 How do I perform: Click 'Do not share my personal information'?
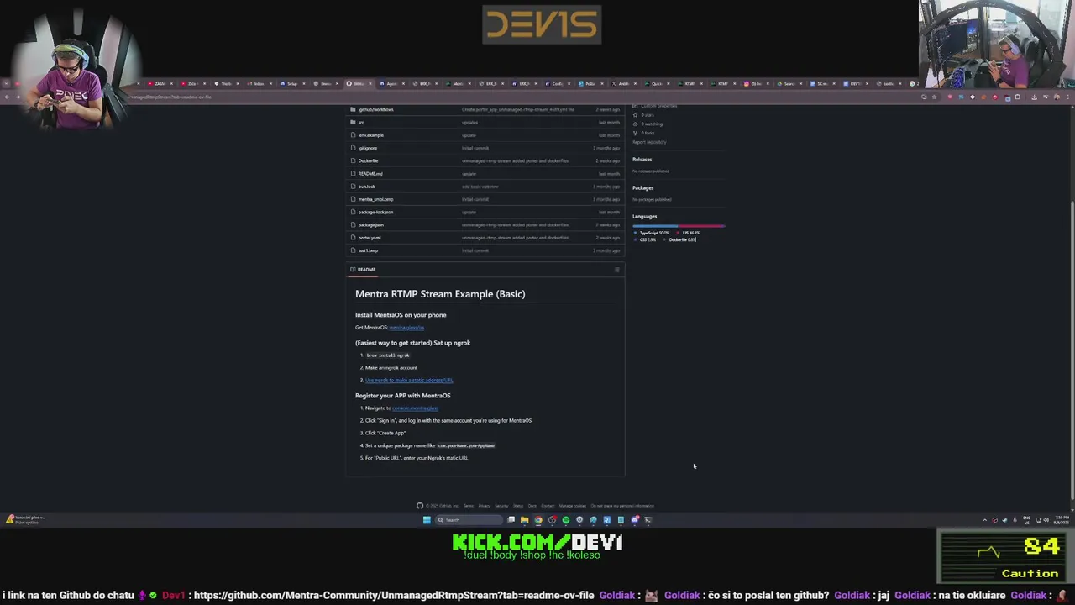[x=622, y=506]
